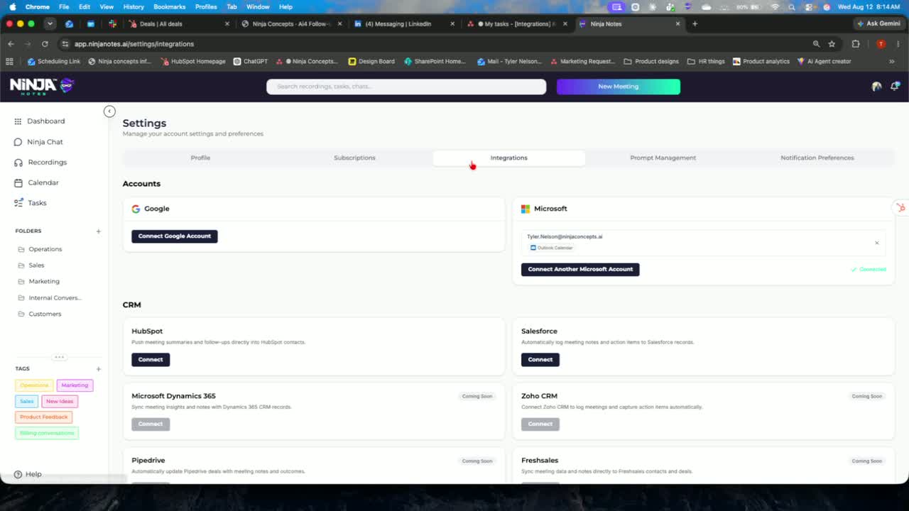Connect the HubSpot CRM integration
This screenshot has height=511, width=909.
point(151,360)
